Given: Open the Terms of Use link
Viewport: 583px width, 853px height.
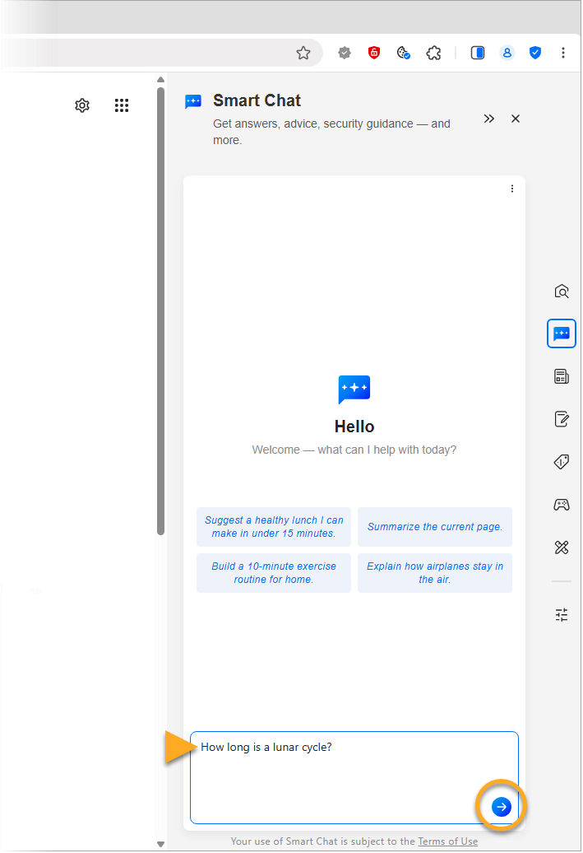Looking at the screenshot, I should tap(447, 841).
